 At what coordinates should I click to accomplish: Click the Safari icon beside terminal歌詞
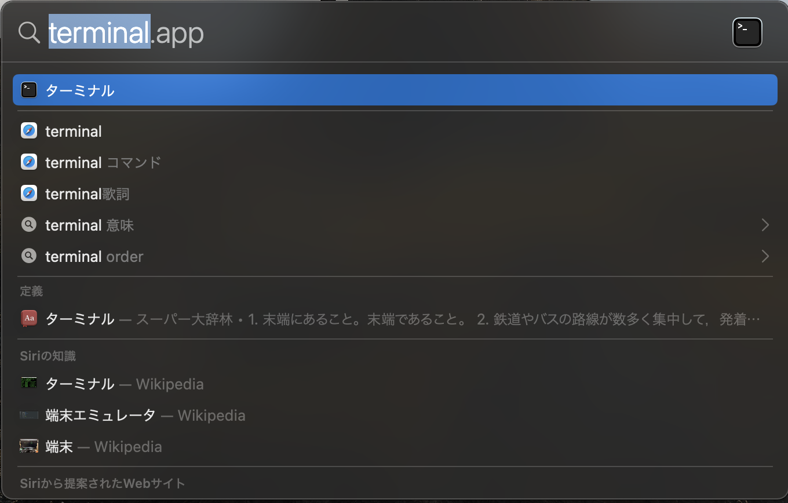click(29, 194)
